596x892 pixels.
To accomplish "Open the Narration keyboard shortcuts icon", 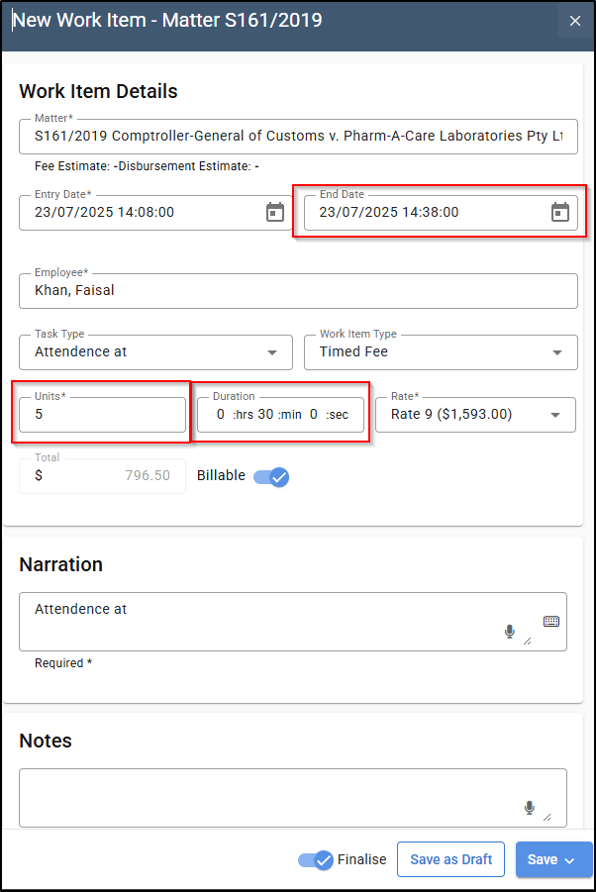I will pyautogui.click(x=551, y=621).
